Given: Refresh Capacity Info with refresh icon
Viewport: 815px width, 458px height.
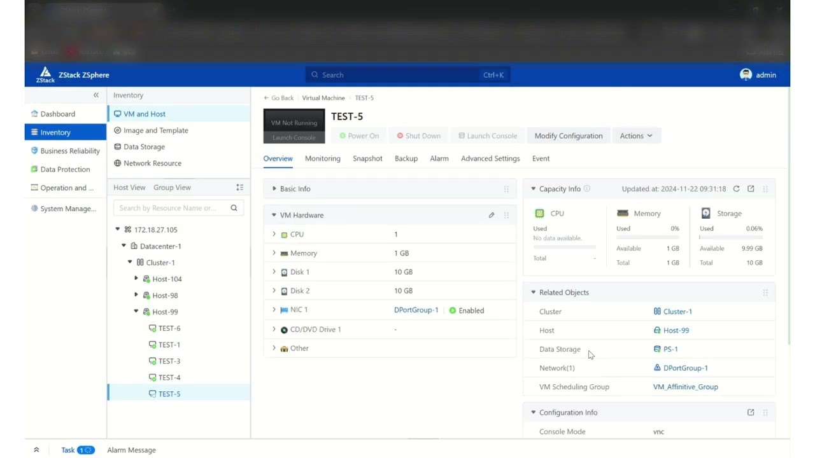Looking at the screenshot, I should tap(736, 189).
